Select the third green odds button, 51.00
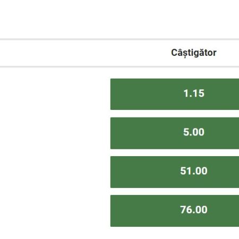Screen dimensions: 239x239 click(x=175, y=172)
